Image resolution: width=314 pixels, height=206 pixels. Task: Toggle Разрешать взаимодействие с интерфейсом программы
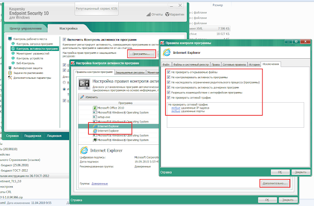click(x=168, y=92)
